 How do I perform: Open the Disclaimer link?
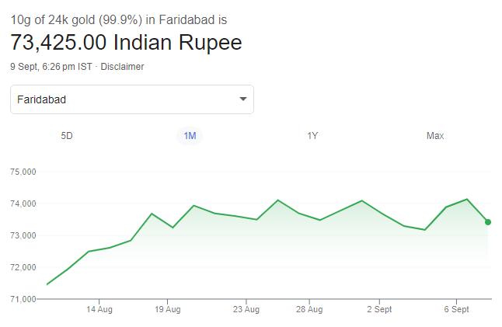[x=122, y=67]
